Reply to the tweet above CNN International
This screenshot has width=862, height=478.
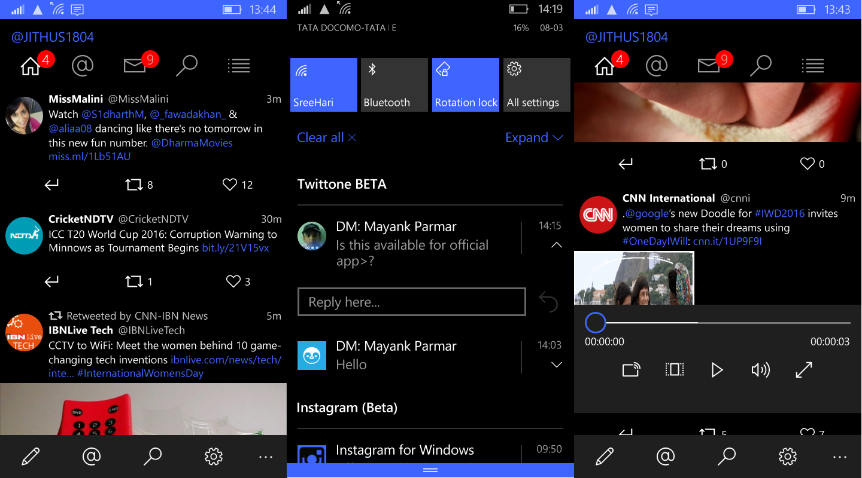click(x=626, y=164)
